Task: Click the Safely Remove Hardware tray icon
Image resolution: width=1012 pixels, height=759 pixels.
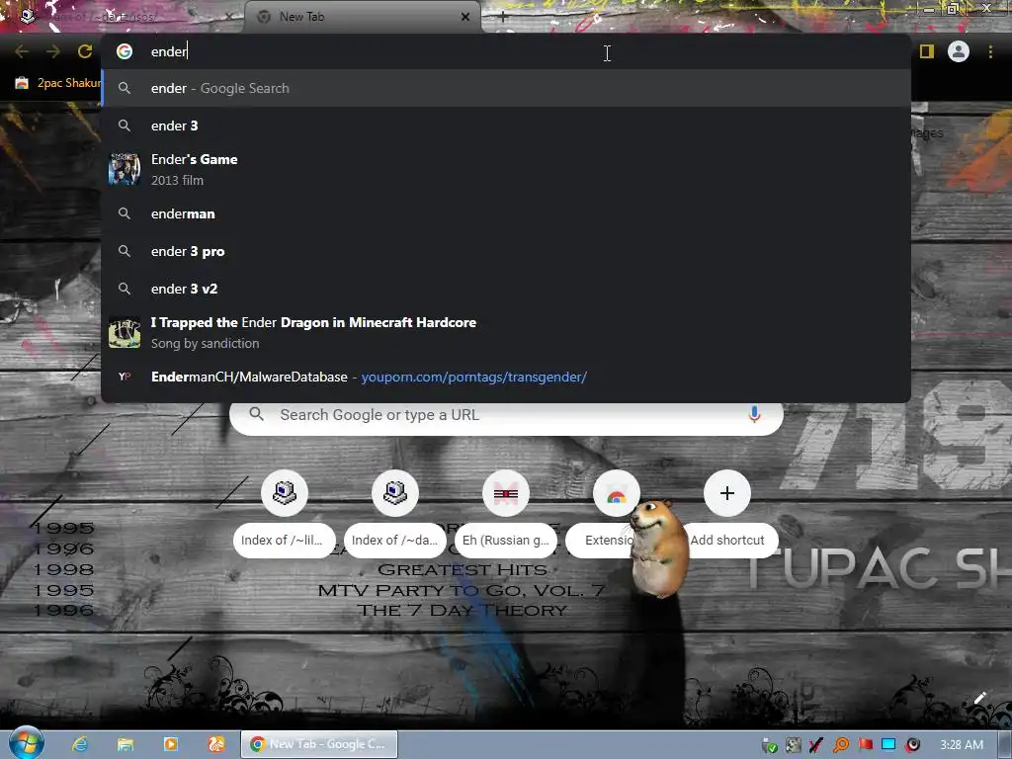Action: pyautogui.click(x=769, y=745)
